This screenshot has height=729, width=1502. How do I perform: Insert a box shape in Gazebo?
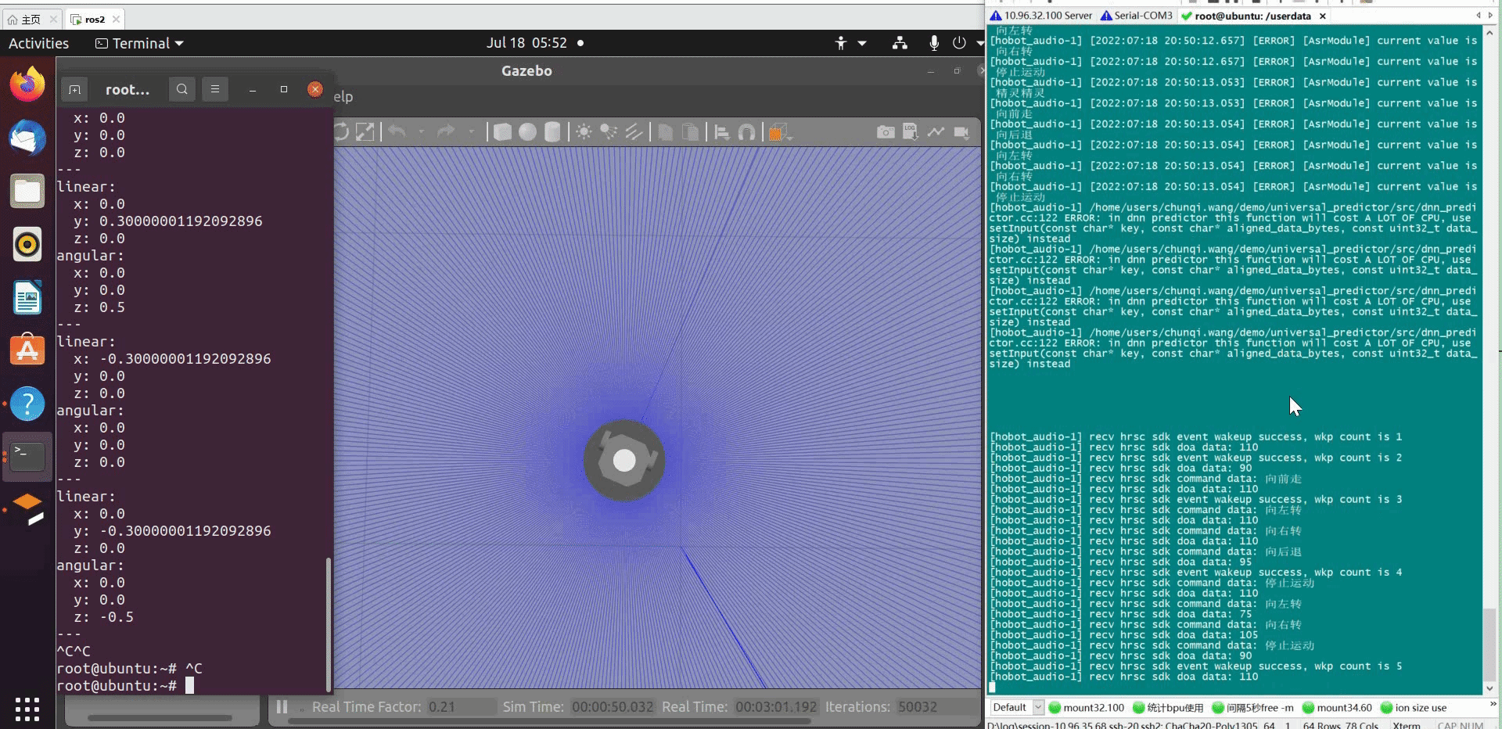pyautogui.click(x=502, y=132)
